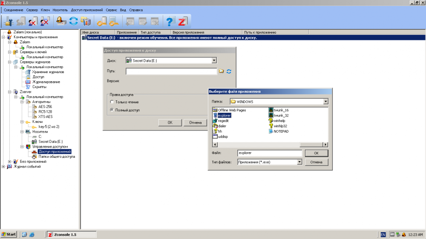The width and height of the screenshot is (426, 239).
Task: Click the browse folder icon next to Путь field
Action: 222,71
